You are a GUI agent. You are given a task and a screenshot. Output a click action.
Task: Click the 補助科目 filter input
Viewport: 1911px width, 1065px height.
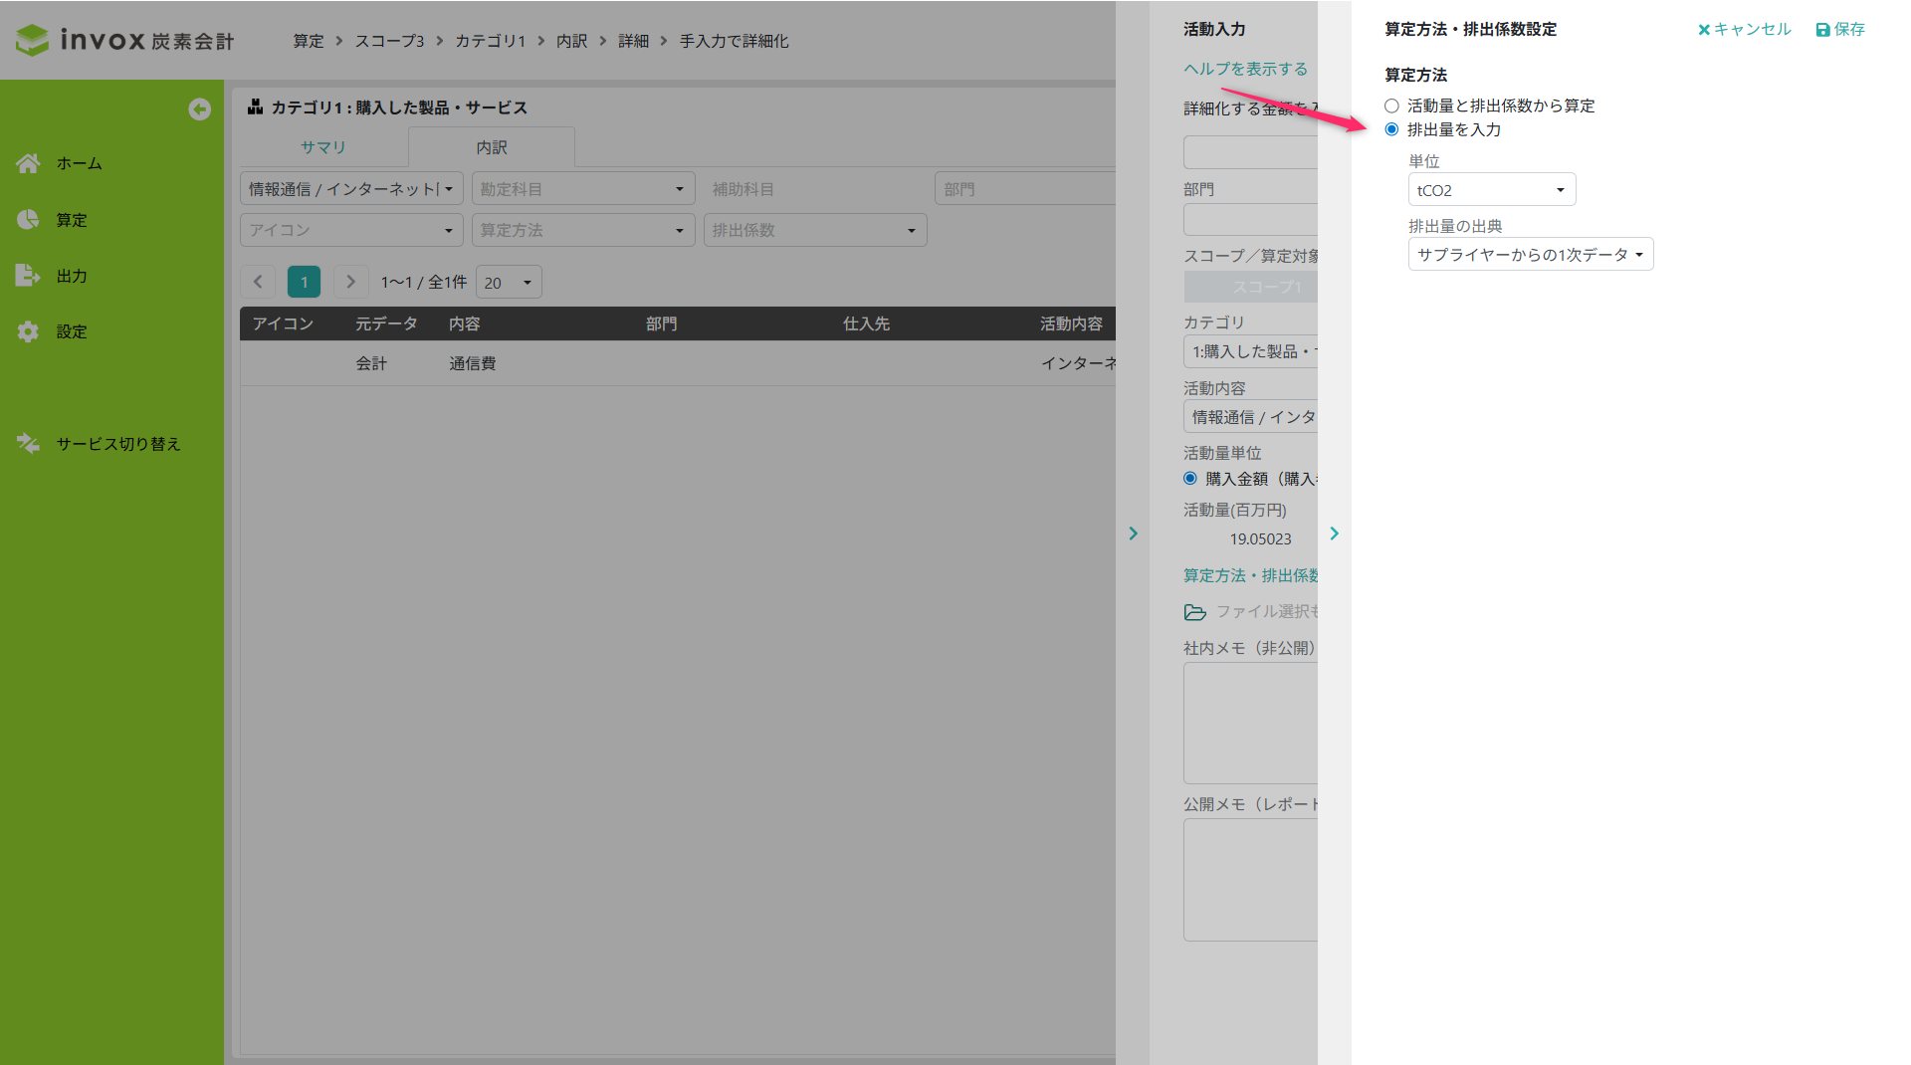815,188
